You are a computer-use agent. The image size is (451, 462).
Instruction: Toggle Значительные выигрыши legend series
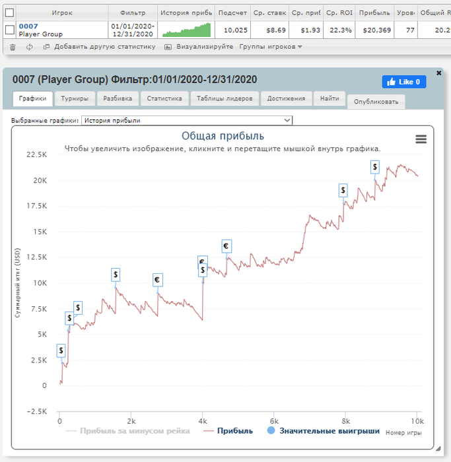[x=324, y=431]
